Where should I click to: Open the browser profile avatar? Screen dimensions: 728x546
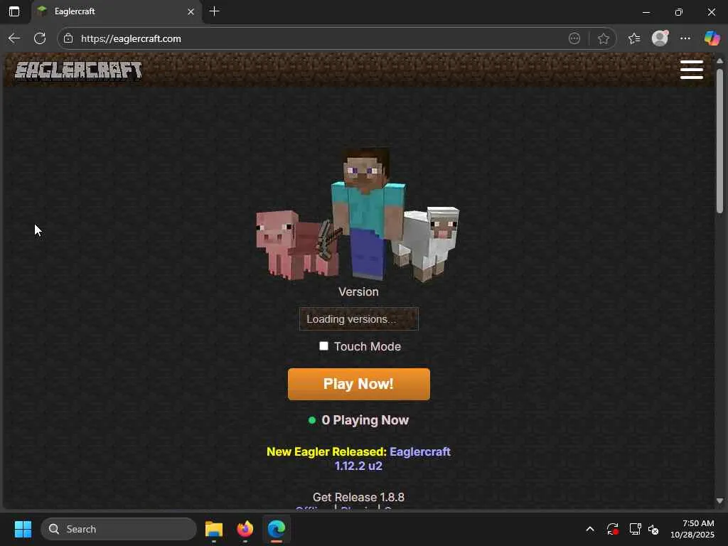point(660,38)
